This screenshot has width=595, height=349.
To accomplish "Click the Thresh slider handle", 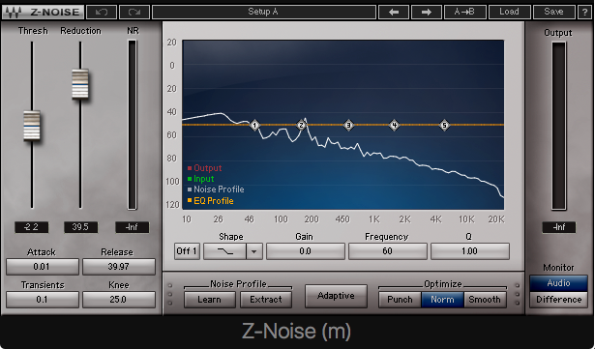I will coord(32,125).
